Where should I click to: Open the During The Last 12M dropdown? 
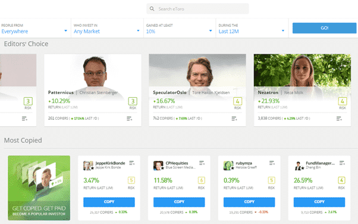[x=252, y=29]
